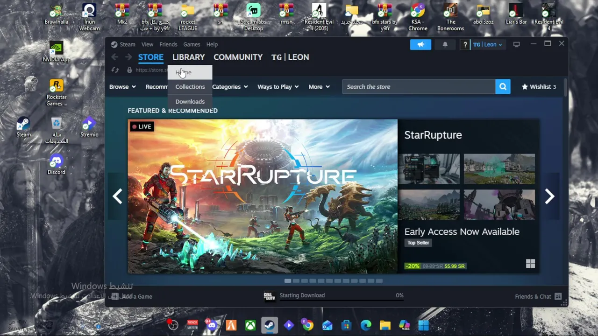Go forward with the Steam forward arrow
The height and width of the screenshot is (336, 598).
(128, 57)
